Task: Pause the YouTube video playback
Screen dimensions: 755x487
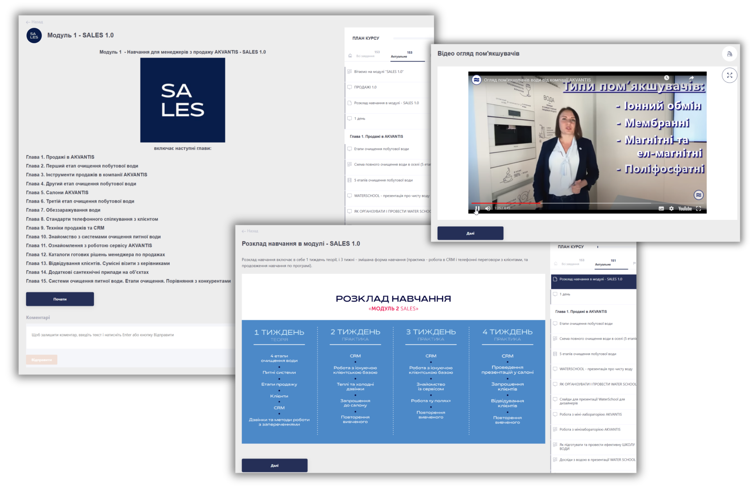Action: pos(477,208)
